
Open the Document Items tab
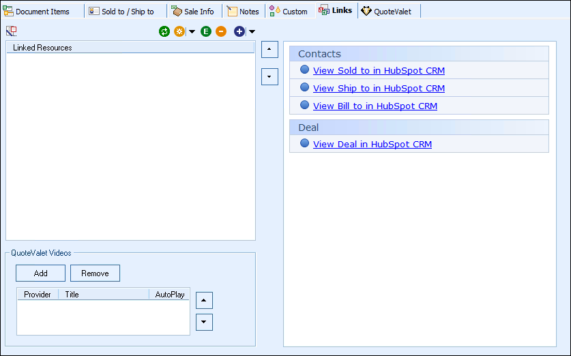pos(42,12)
